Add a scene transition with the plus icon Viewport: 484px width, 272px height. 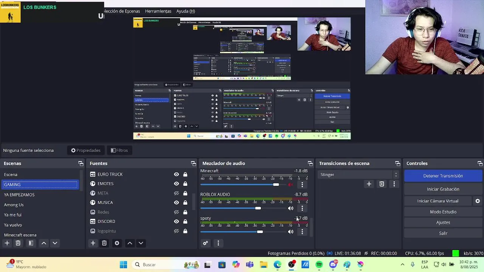369,184
